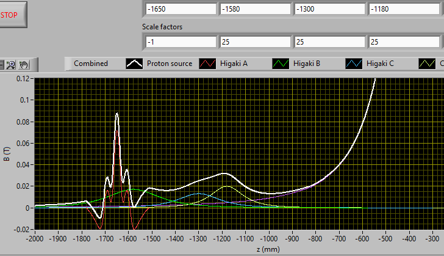Select the pan hand tool in graph palette

[24, 64]
